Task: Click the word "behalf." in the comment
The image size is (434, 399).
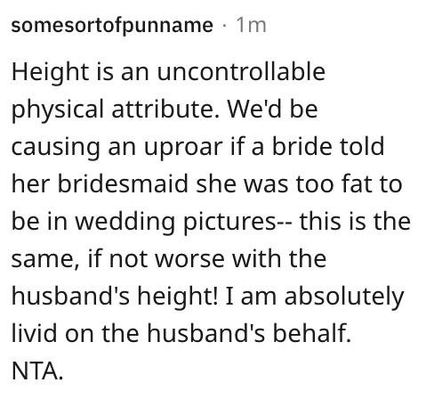Action: tap(311, 333)
